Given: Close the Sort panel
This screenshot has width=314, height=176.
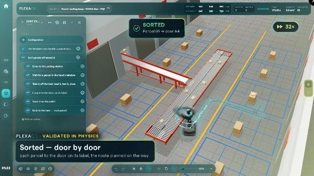Looking at the screenshot, I should point(79,23).
